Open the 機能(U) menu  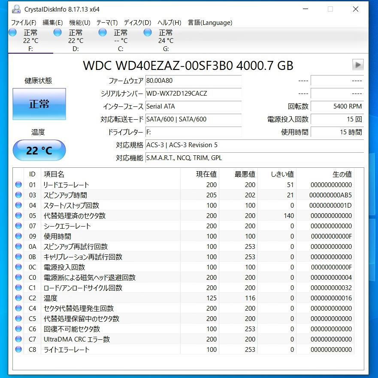(x=79, y=23)
